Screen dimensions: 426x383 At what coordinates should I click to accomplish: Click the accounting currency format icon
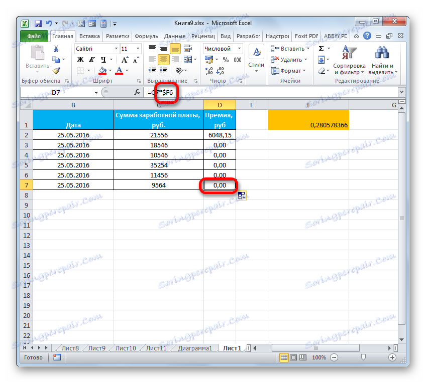tap(209, 59)
